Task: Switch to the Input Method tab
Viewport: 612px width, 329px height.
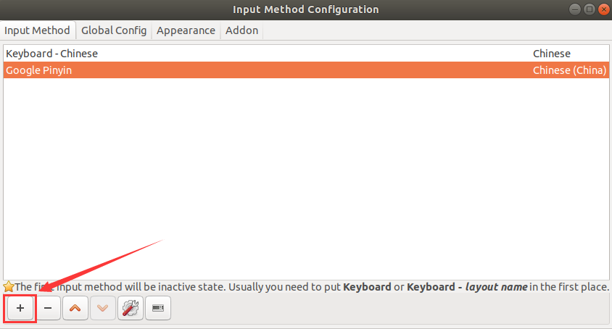Action: pyautogui.click(x=38, y=30)
